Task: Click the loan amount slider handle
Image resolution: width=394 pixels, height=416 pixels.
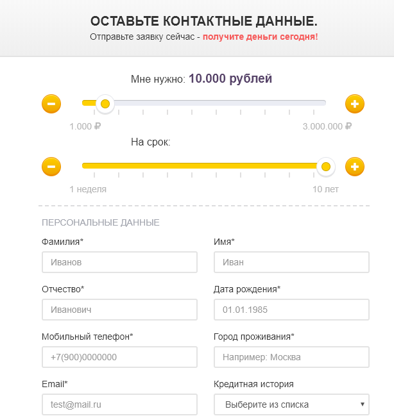Action: click(x=105, y=103)
